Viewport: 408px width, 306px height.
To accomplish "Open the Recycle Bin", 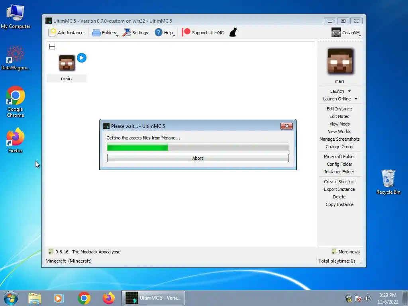I will [388, 182].
